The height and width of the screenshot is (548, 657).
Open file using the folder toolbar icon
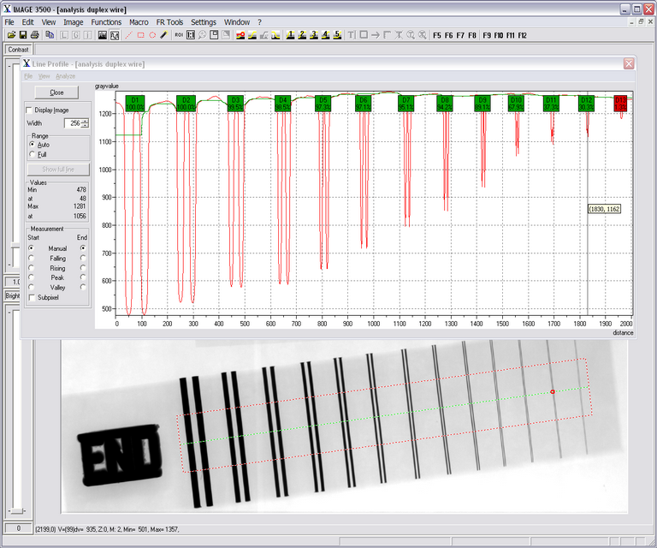[x=11, y=35]
